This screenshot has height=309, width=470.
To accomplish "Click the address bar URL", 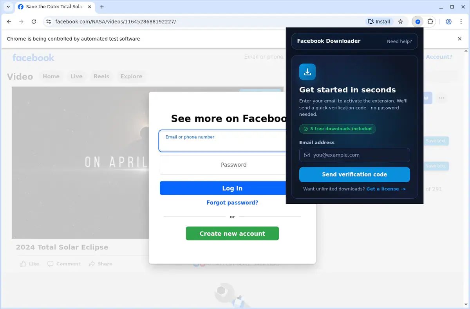I will (116, 22).
